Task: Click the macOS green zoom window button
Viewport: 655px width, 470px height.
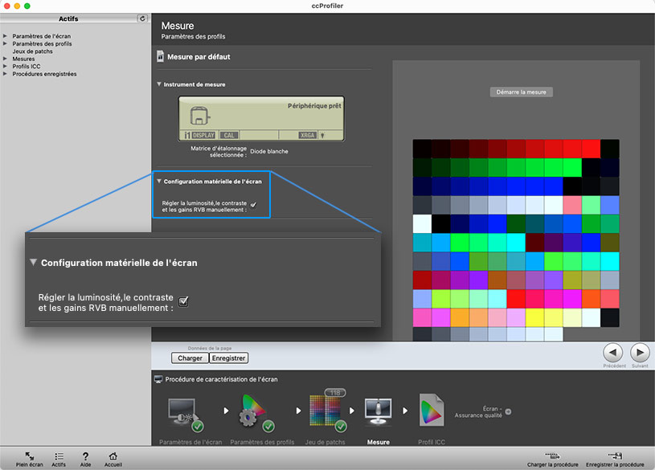Action: [27, 6]
